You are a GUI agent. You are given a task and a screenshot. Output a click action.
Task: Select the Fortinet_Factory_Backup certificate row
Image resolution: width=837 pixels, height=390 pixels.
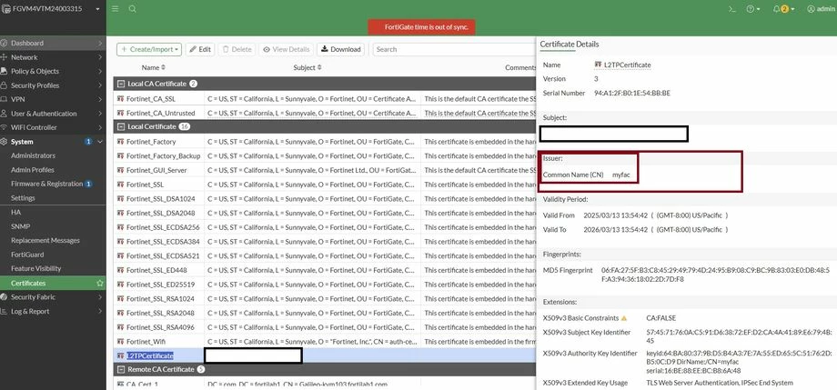click(325, 155)
